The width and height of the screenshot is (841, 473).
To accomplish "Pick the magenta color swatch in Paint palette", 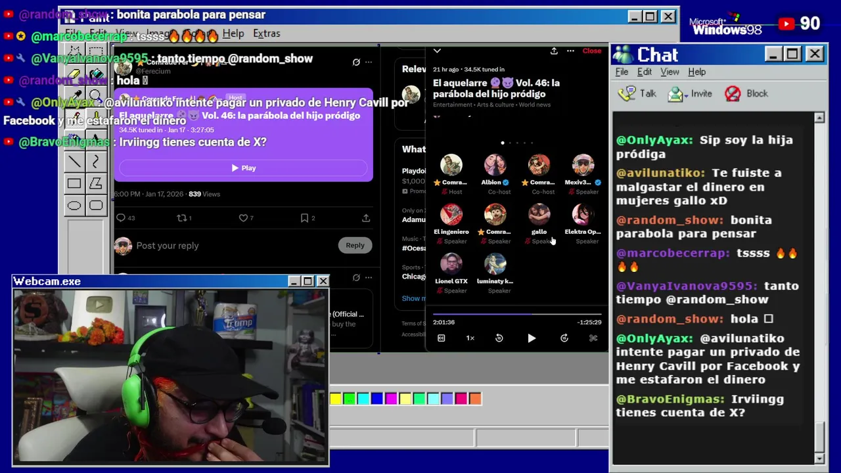I will pyautogui.click(x=391, y=398).
